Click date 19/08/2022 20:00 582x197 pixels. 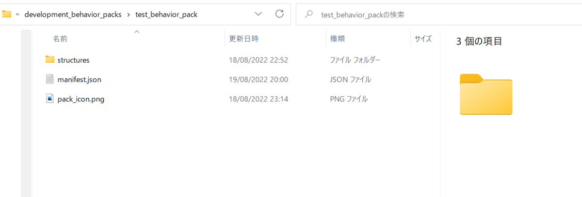point(259,79)
